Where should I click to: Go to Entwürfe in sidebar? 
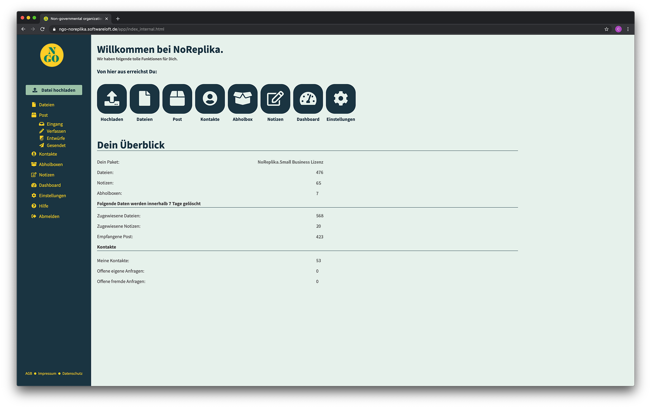(56, 138)
